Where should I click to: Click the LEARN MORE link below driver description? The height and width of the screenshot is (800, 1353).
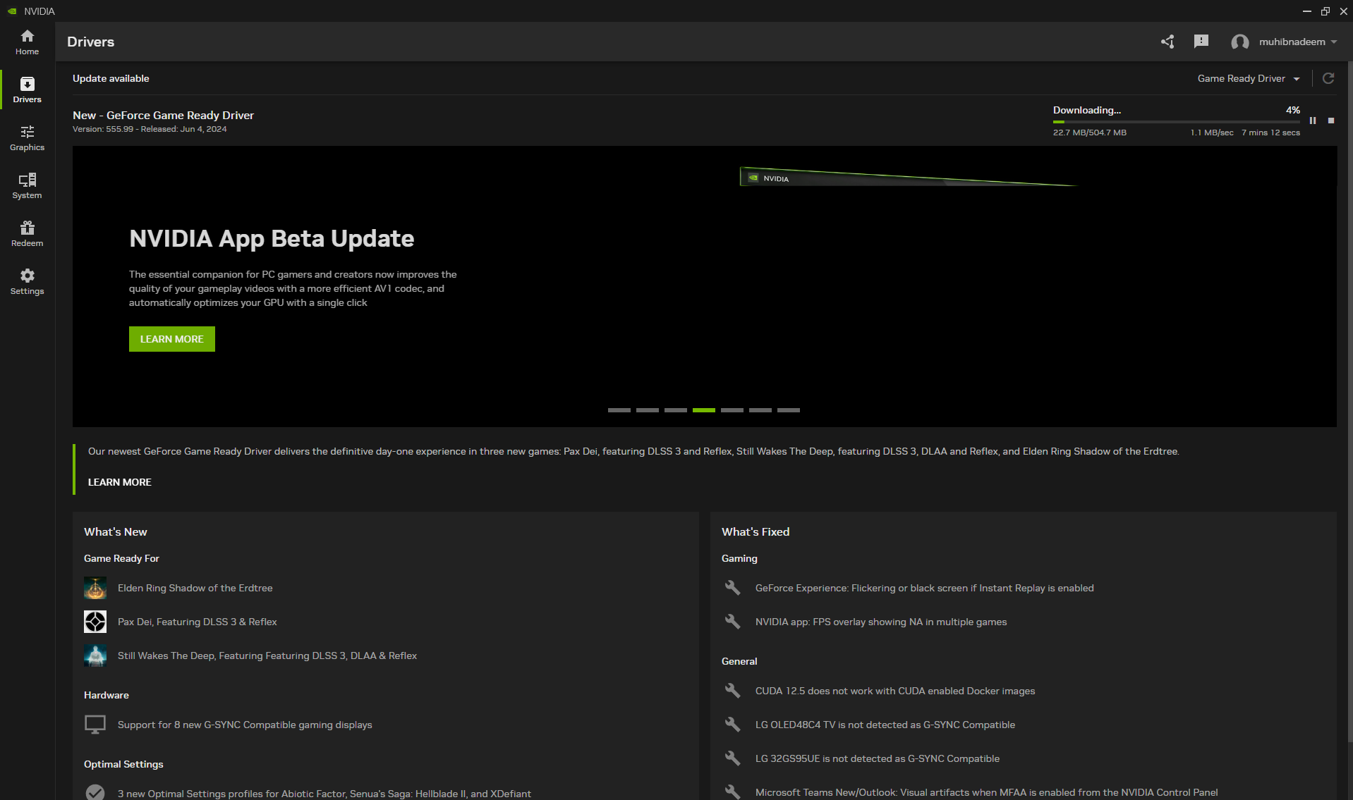[x=120, y=482]
